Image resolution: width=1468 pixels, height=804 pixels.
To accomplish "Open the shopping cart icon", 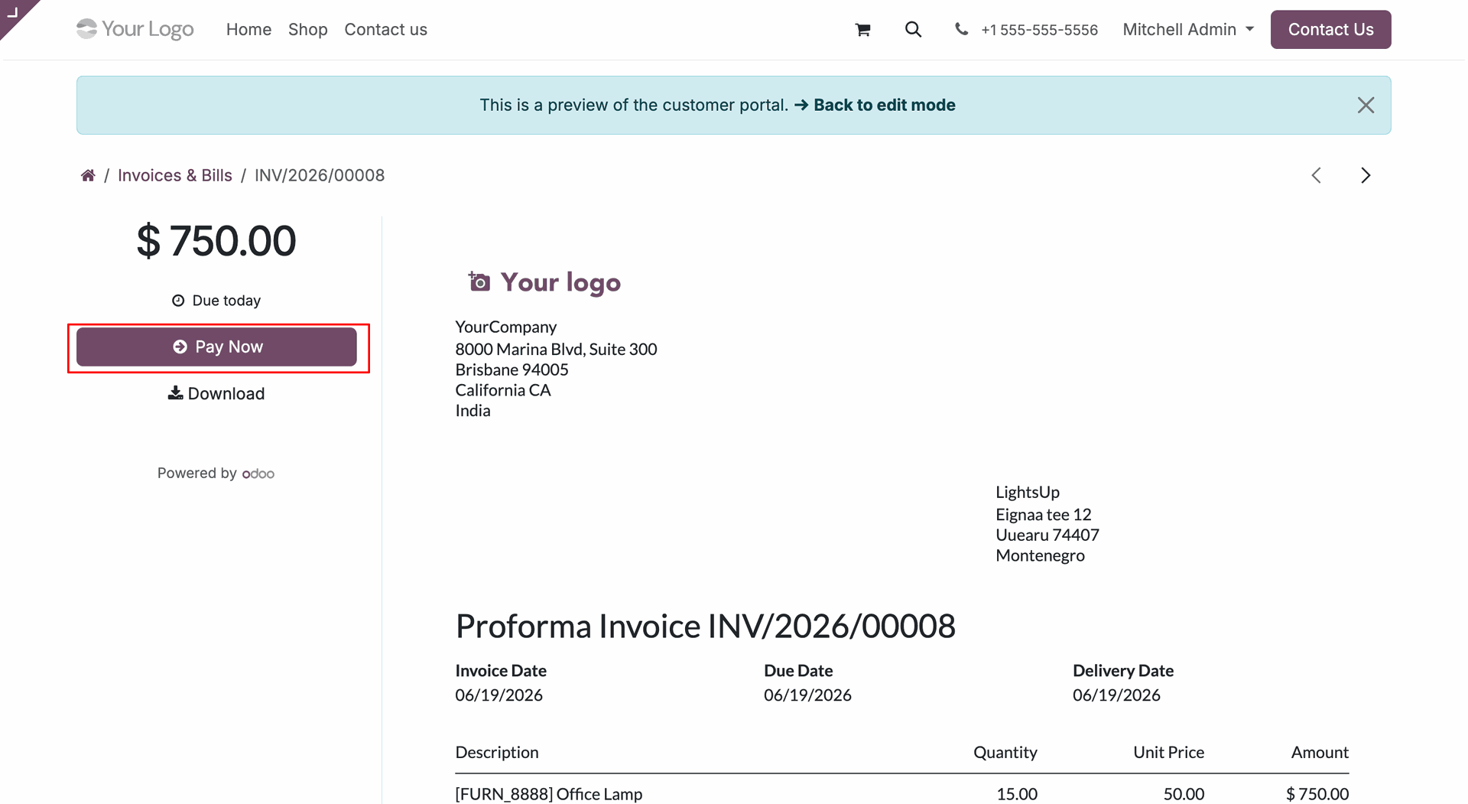I will pos(862,30).
